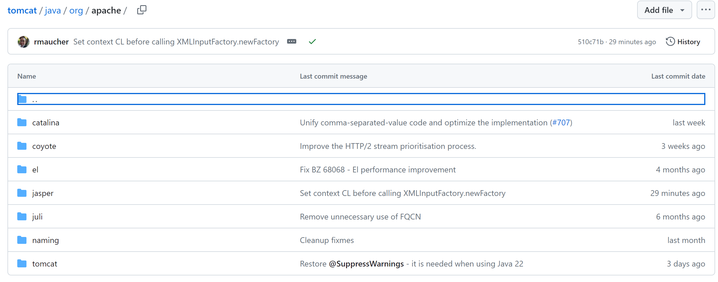Click the Last commit date column header

tap(678, 76)
